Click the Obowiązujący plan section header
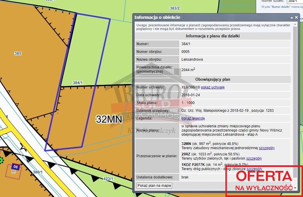 pos(213,79)
